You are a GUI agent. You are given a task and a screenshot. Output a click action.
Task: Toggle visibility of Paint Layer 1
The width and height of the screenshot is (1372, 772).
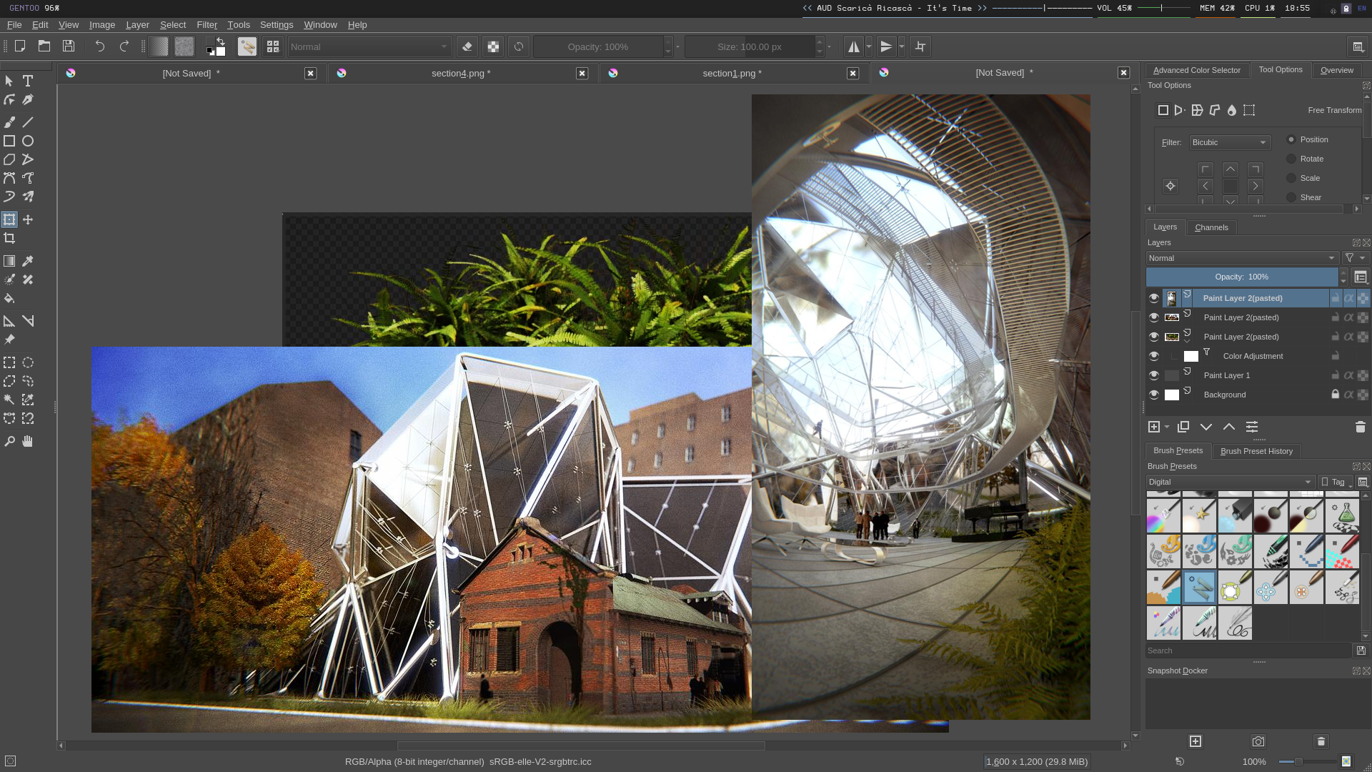1153,375
